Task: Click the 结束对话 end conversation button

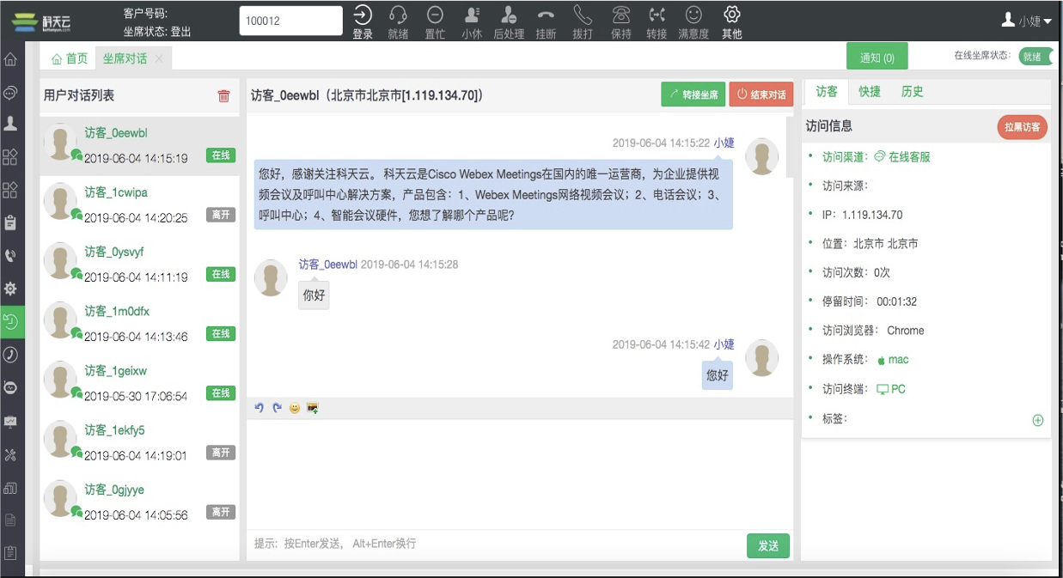Action: point(761,94)
